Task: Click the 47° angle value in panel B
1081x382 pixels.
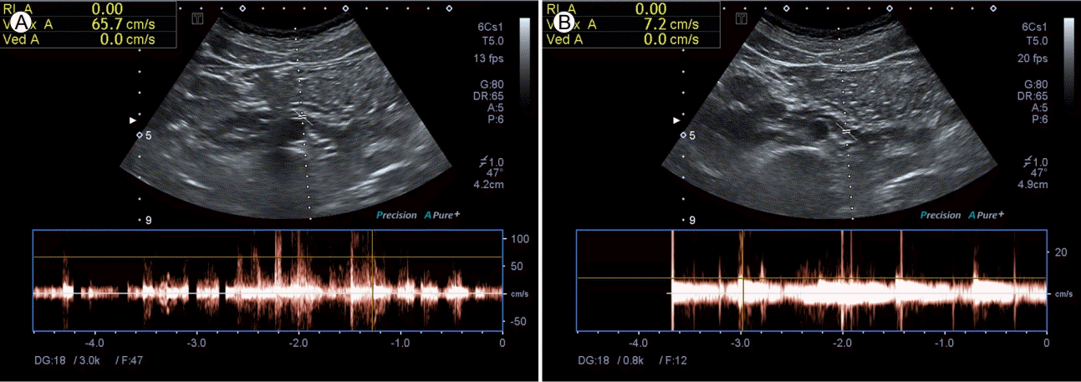Action: [x=1039, y=174]
